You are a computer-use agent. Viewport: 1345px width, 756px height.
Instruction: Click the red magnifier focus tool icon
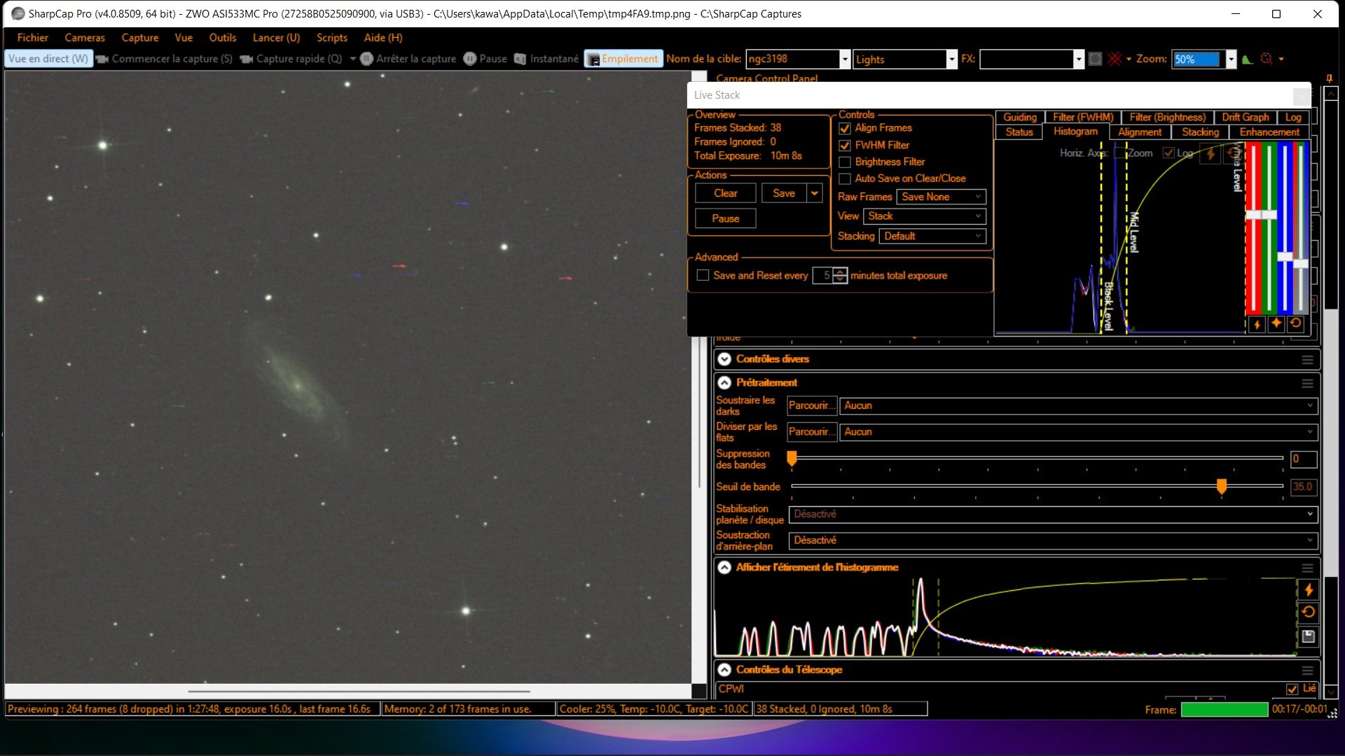(x=1267, y=59)
